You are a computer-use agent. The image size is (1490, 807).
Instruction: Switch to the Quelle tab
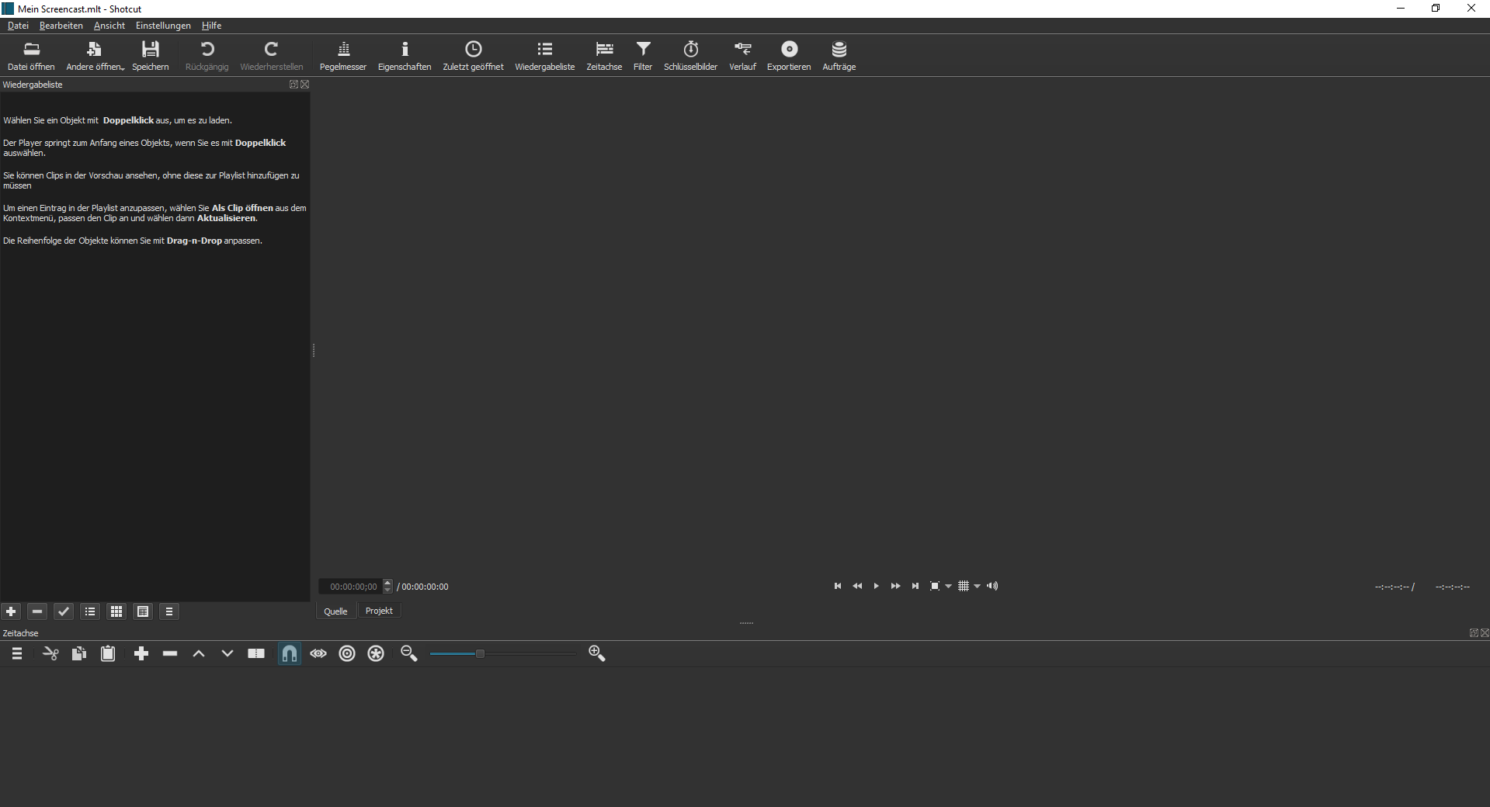[x=335, y=611]
